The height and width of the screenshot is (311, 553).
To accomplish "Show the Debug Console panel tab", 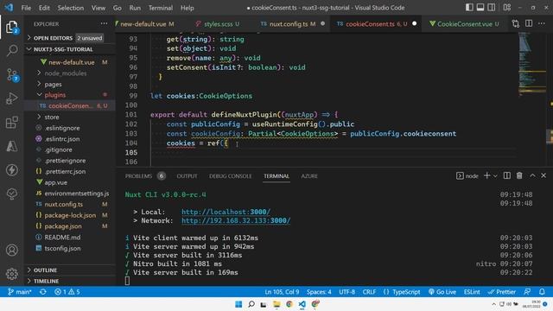I will pos(231,176).
